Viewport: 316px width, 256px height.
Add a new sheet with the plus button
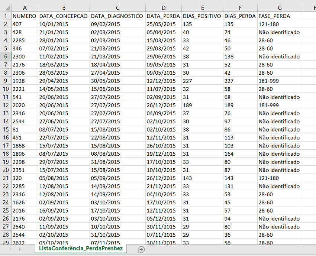[x=141, y=250]
